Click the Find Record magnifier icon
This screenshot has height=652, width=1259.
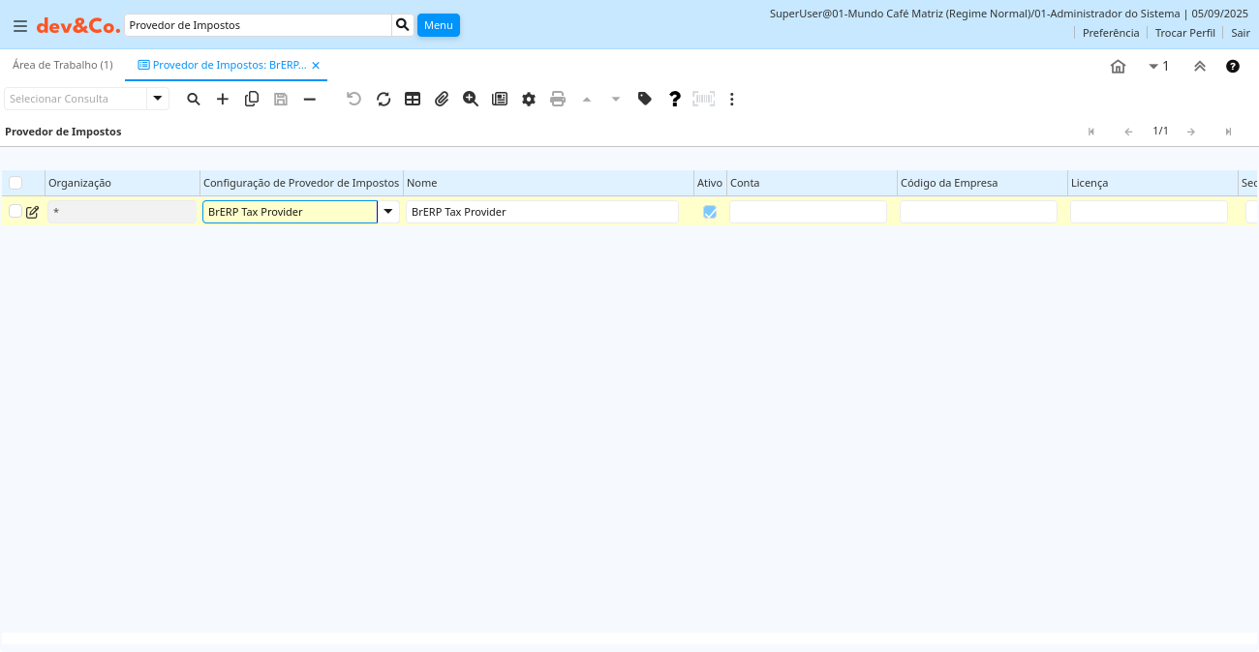click(x=194, y=99)
